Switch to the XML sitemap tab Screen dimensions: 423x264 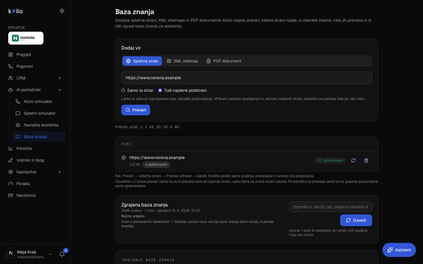coord(182,61)
